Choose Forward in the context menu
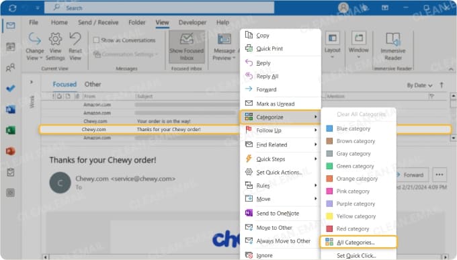 click(x=280, y=89)
